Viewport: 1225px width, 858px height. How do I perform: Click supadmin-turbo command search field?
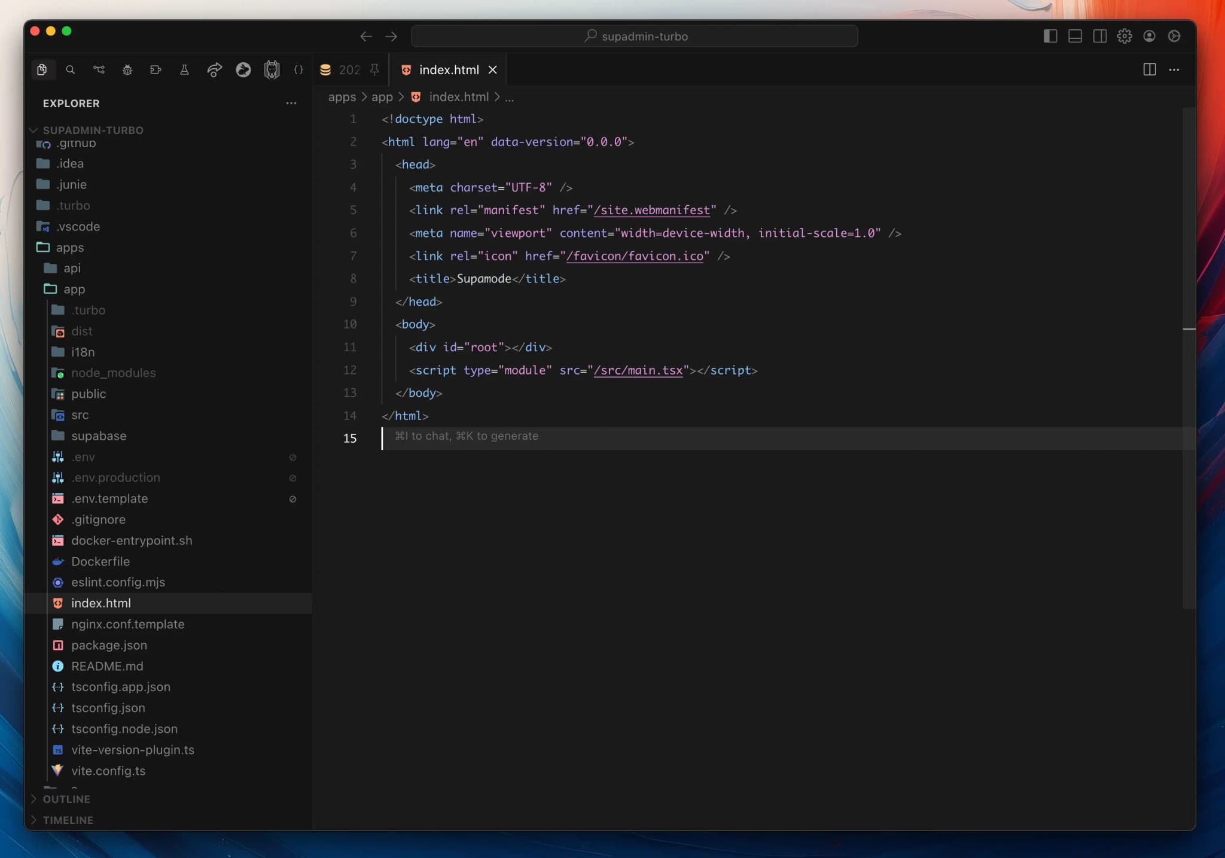tap(635, 36)
